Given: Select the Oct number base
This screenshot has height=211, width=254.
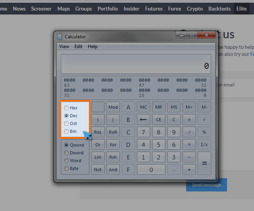Looking at the screenshot, I should click(66, 123).
